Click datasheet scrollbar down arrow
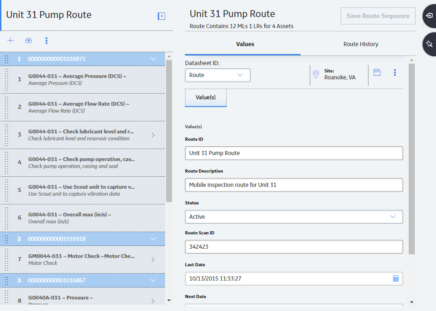Image resolution: width=436 pixels, height=311 pixels. (412, 302)
